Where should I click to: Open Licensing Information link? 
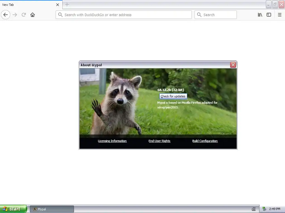[112, 141]
